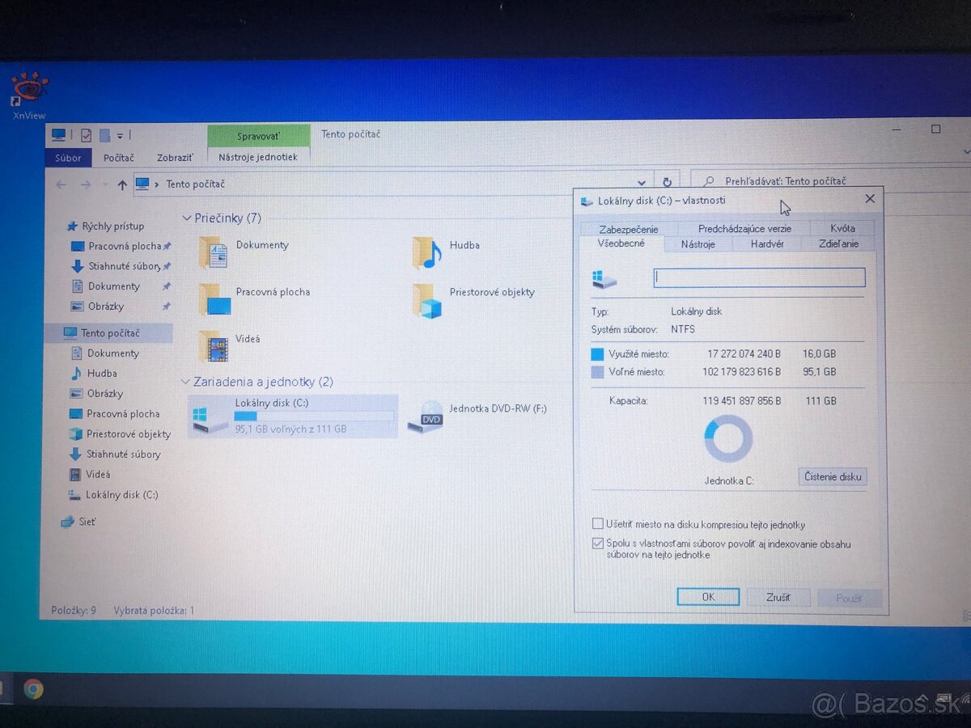Open the Zobraziť ribbon menu

[175, 157]
